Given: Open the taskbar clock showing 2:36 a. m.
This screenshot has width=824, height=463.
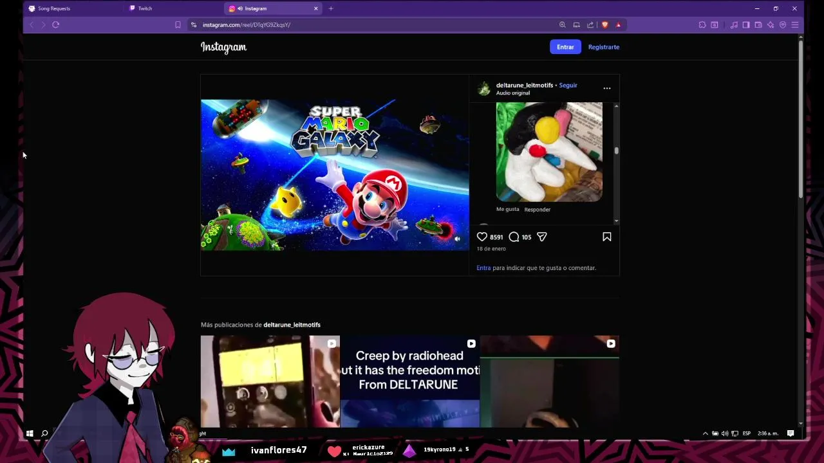Looking at the screenshot, I should point(767,433).
